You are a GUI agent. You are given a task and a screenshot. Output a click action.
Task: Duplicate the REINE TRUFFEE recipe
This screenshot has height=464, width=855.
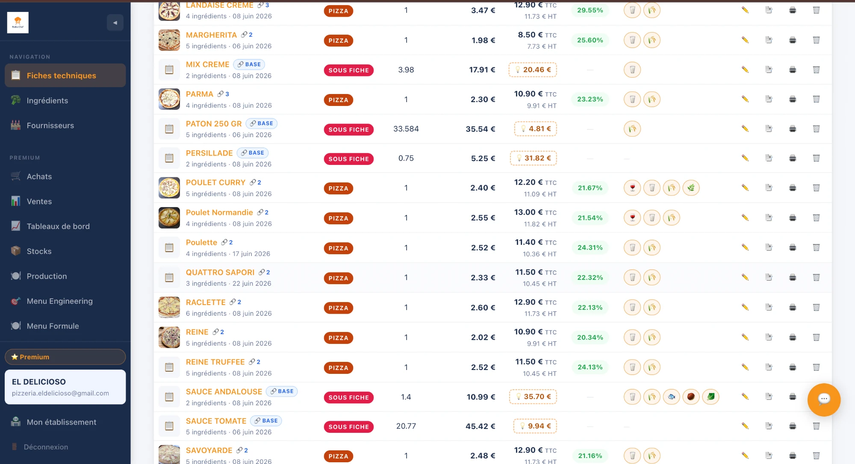point(769,367)
